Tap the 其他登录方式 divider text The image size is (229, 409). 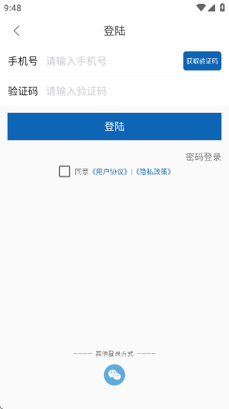click(114, 354)
